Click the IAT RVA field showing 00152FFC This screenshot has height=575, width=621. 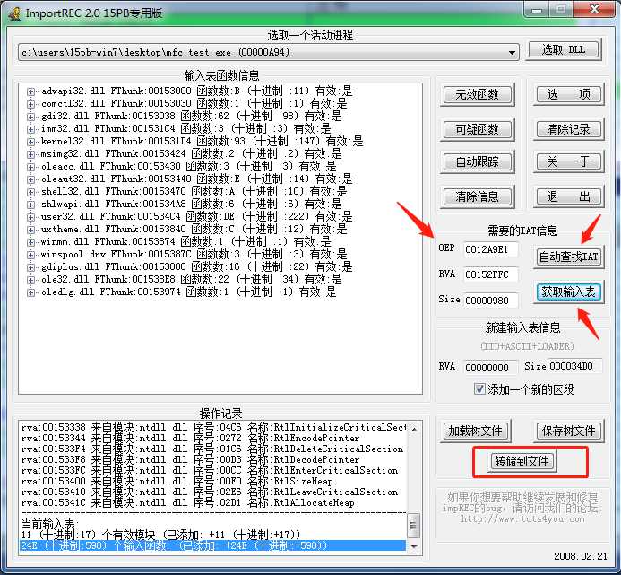coord(490,274)
